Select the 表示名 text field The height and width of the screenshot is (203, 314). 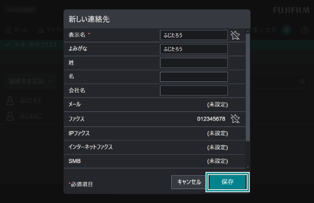pos(194,35)
